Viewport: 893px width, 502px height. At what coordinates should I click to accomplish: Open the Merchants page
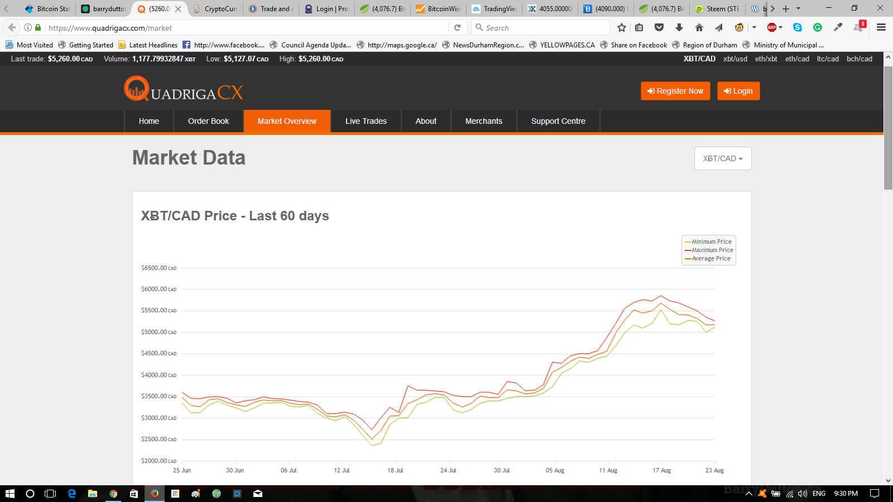pyautogui.click(x=484, y=121)
